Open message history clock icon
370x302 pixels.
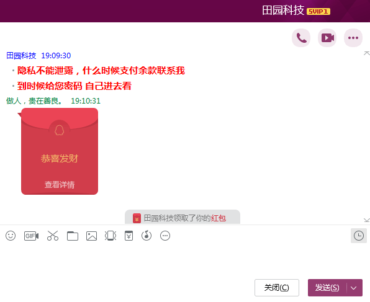(x=359, y=236)
